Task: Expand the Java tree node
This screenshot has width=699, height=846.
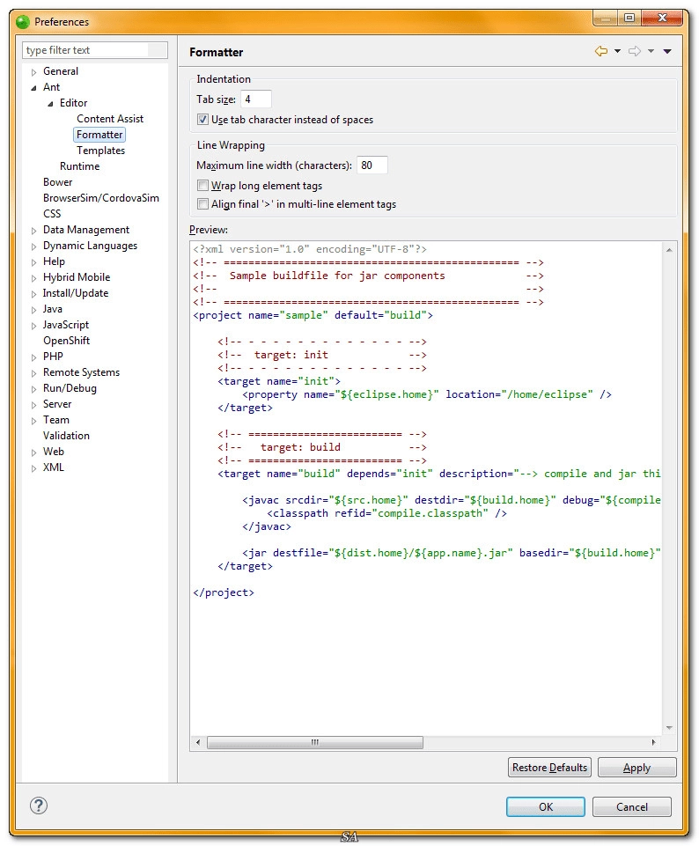Action: point(33,310)
